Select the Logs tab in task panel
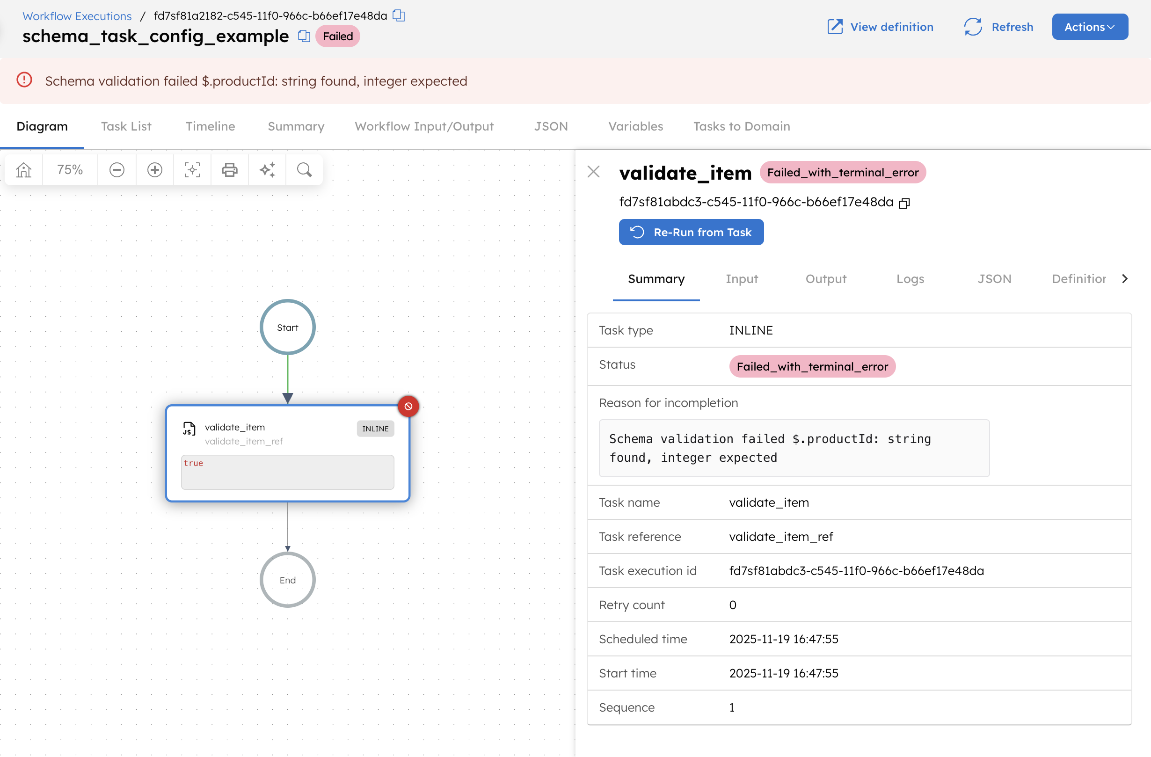The image size is (1151, 757). (x=910, y=279)
